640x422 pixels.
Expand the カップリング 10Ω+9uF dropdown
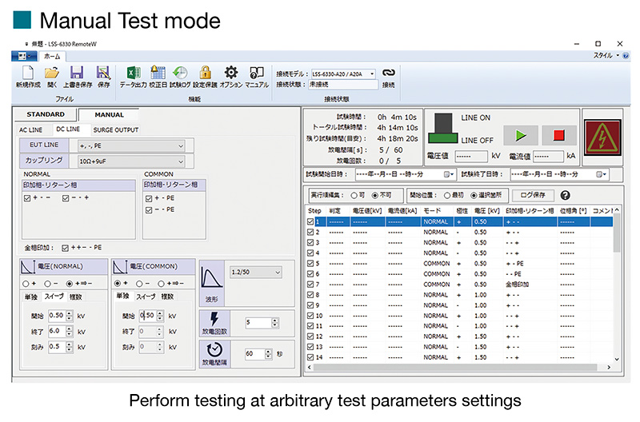pyautogui.click(x=130, y=161)
